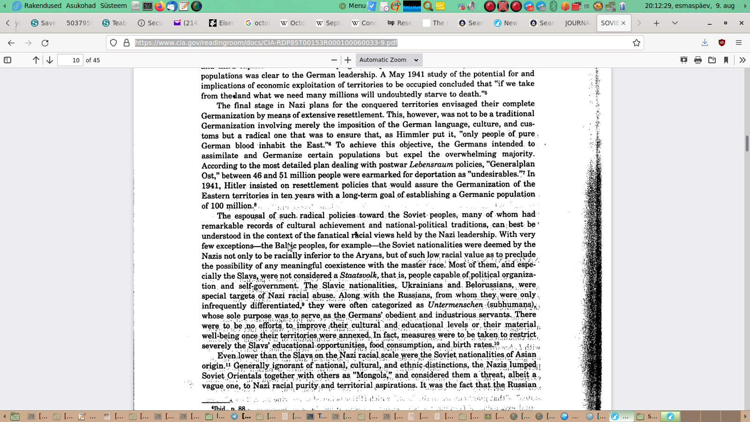Click the tracking protection shield icon
This screenshot has height=422, width=750.
click(x=113, y=43)
